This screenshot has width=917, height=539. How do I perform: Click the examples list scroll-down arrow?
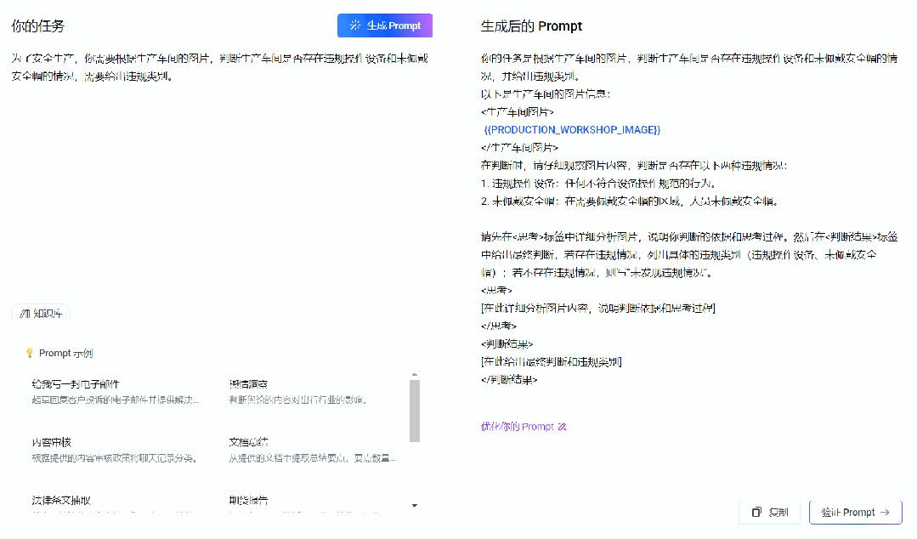(415, 505)
